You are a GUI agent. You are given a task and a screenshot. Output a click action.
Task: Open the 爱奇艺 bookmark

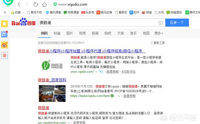click(121, 12)
